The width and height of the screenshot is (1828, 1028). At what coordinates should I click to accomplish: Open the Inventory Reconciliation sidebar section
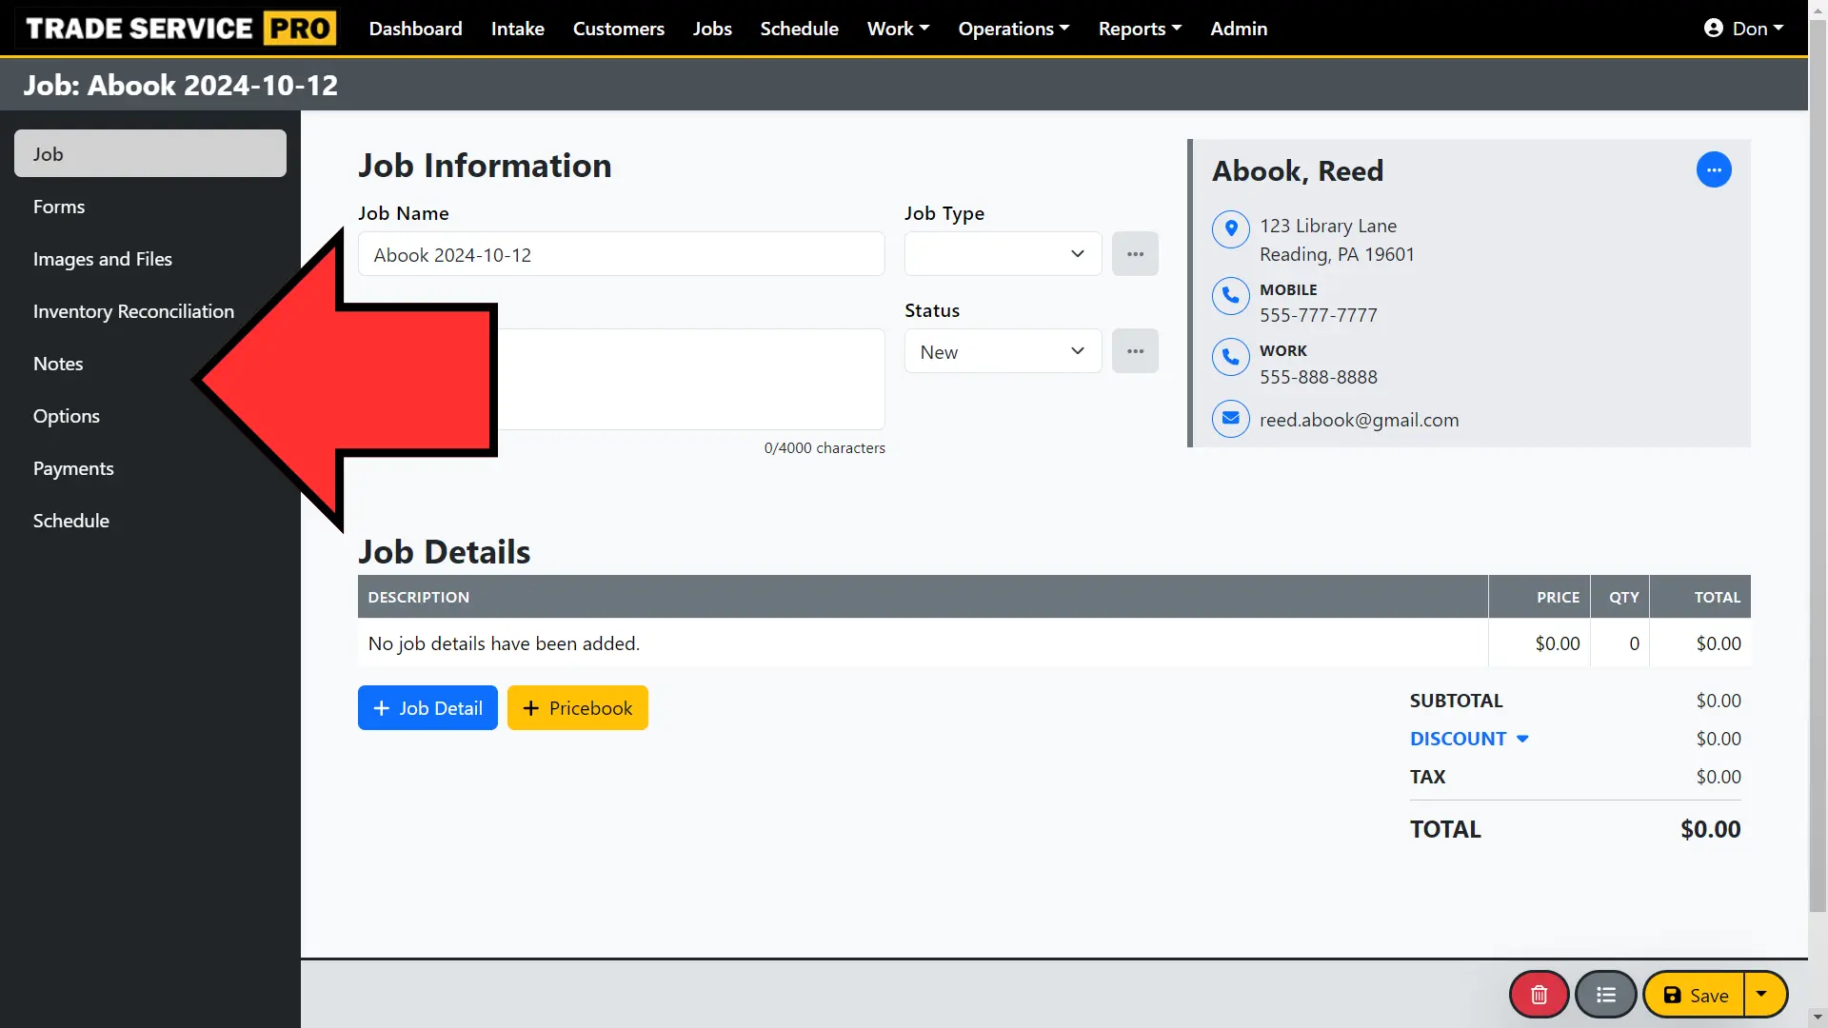tap(133, 310)
